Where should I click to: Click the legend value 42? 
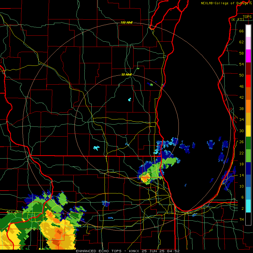point(241,98)
